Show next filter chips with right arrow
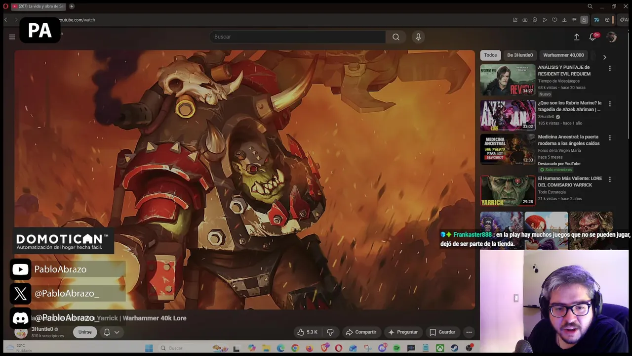Screen dimensions: 632x356 click(604, 57)
